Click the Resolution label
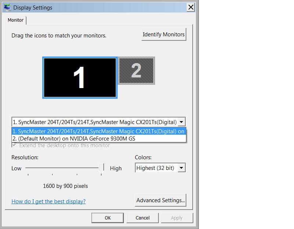 click(x=25, y=157)
